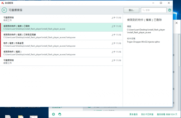The width and height of the screenshot is (181, 118).
Task: Go back using the green arrow icon
Action: (x=4, y=10)
